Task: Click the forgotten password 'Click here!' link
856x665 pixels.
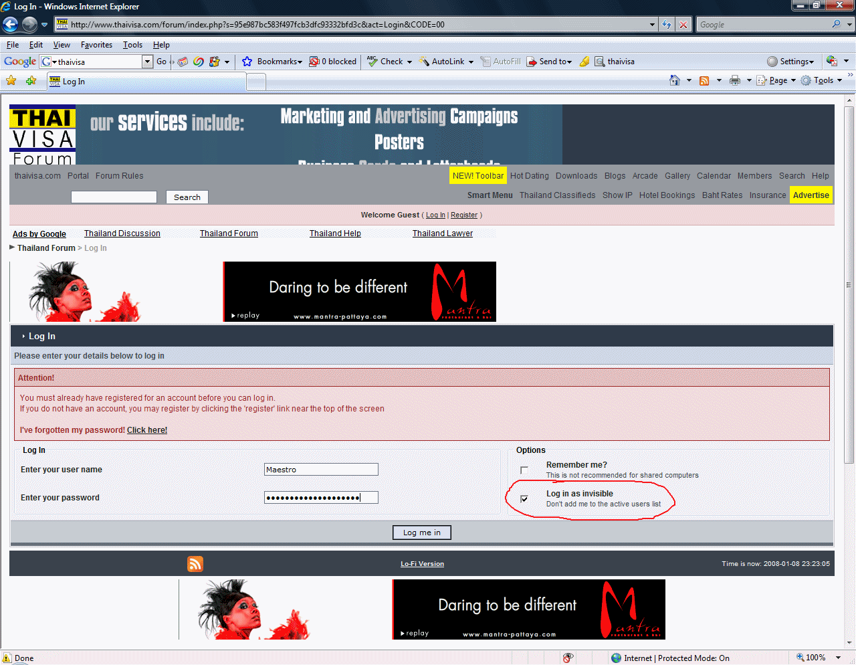Action: [147, 430]
